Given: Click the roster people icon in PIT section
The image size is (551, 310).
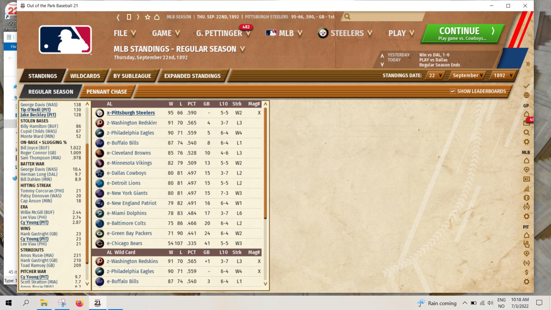Looking at the screenshot, I should [x=526, y=244].
